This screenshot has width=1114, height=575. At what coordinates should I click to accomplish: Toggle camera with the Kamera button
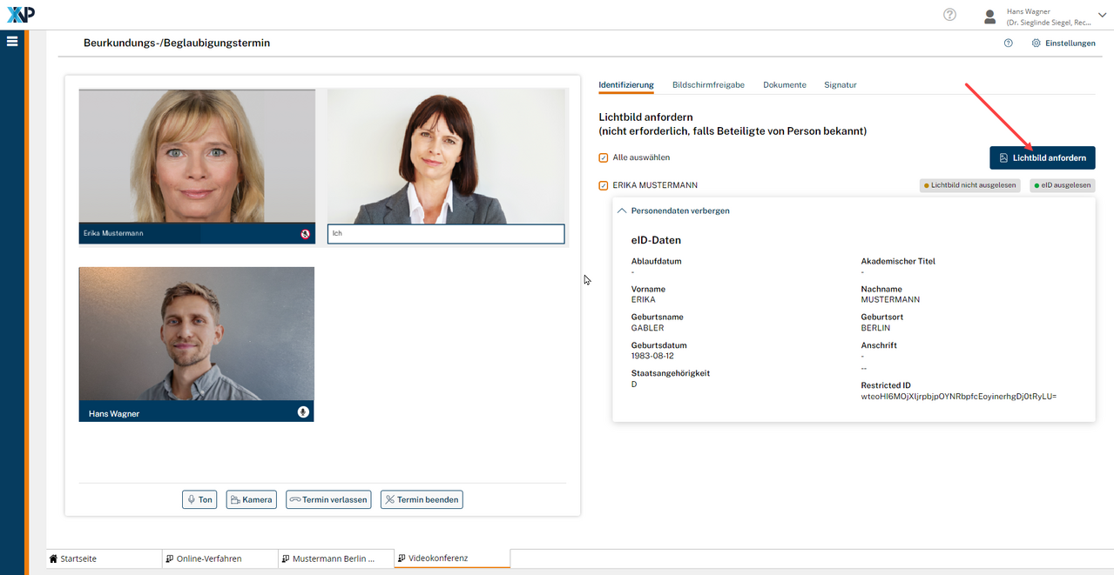pos(251,499)
